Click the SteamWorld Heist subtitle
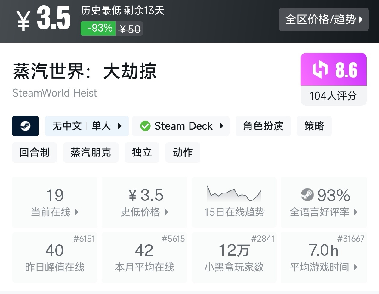The width and height of the screenshot is (379, 294). coord(55,93)
